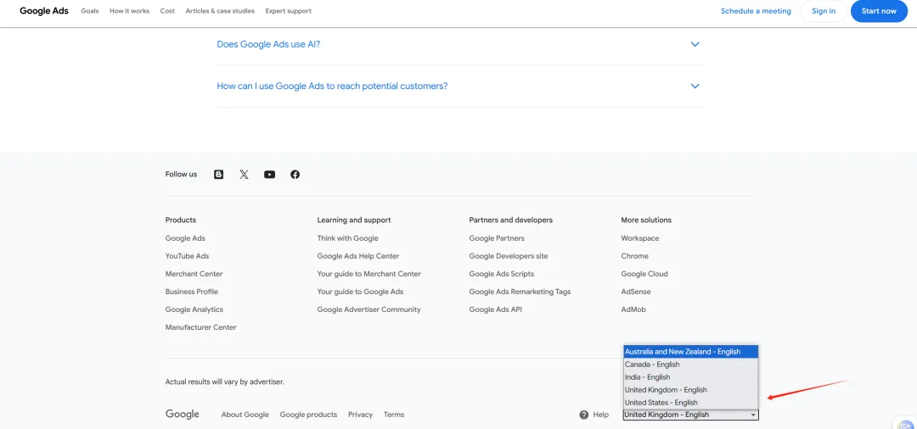The image size is (917, 429).
Task: Open Expert support in header
Action: (x=289, y=11)
